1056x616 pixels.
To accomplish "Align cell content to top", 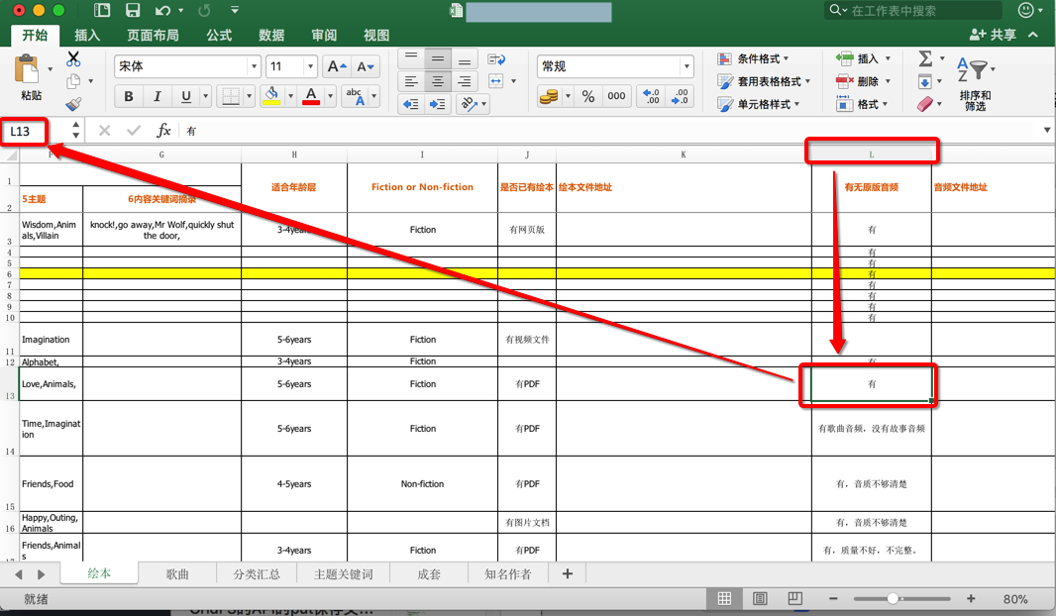I will tap(411, 58).
